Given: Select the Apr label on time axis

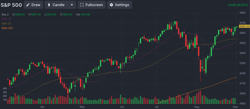Looking at the screenshot, I should point(42,107).
